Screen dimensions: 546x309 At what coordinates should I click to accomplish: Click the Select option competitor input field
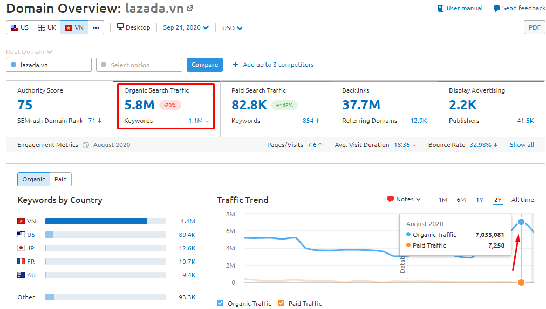tap(139, 65)
